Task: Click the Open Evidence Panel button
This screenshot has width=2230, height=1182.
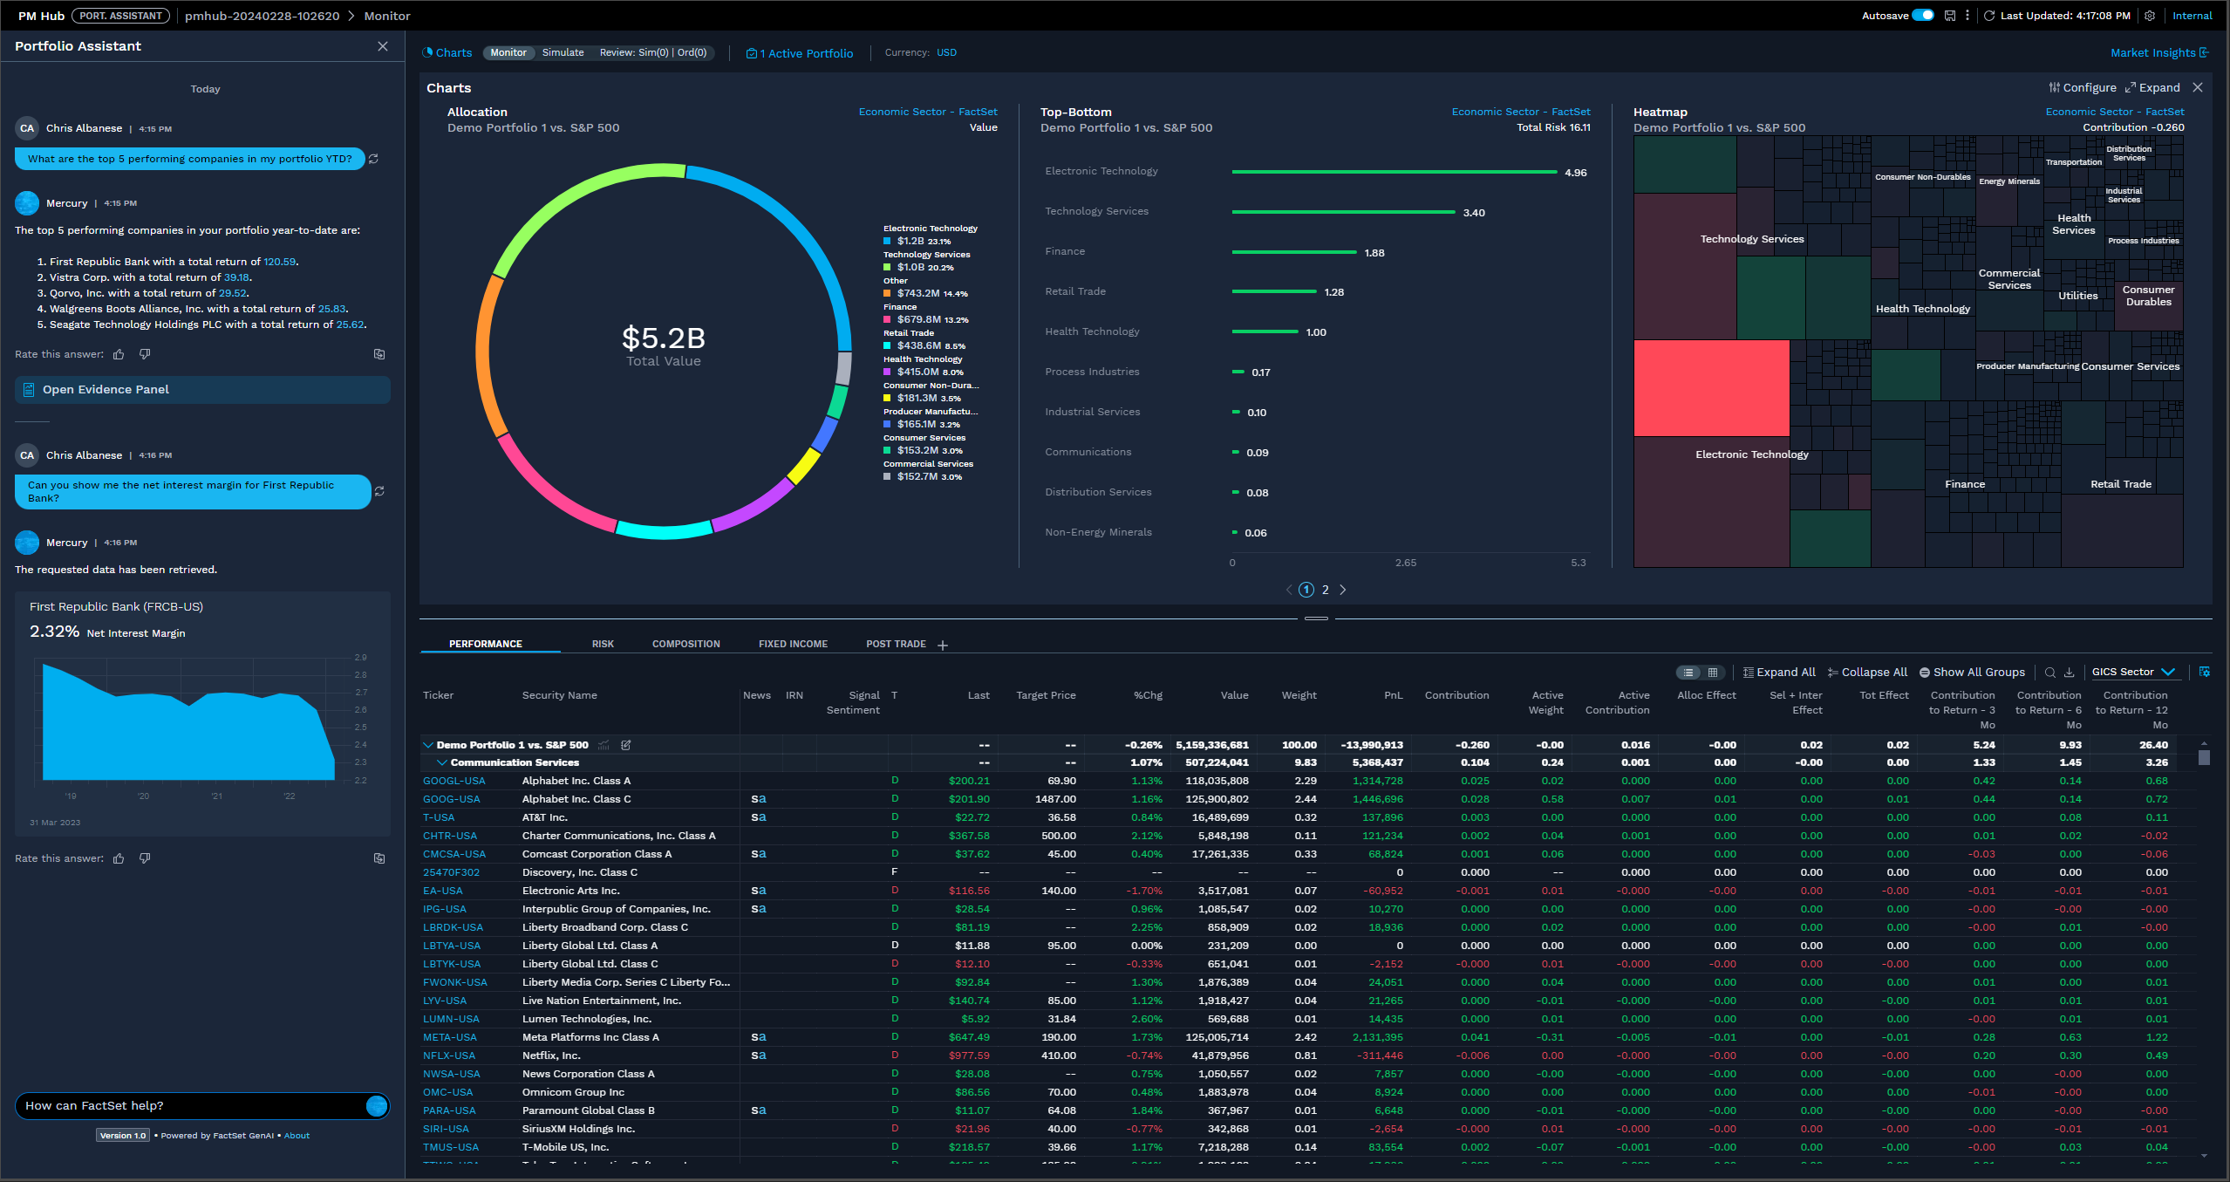Action: [x=202, y=390]
